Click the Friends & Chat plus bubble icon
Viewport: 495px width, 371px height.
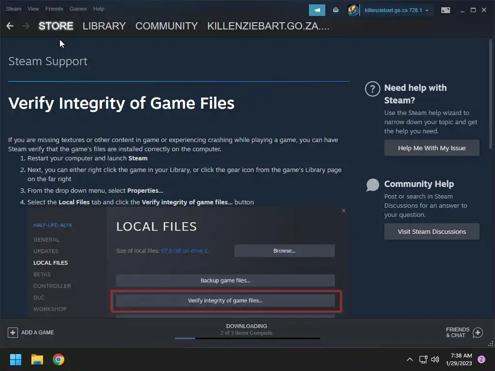(478, 332)
